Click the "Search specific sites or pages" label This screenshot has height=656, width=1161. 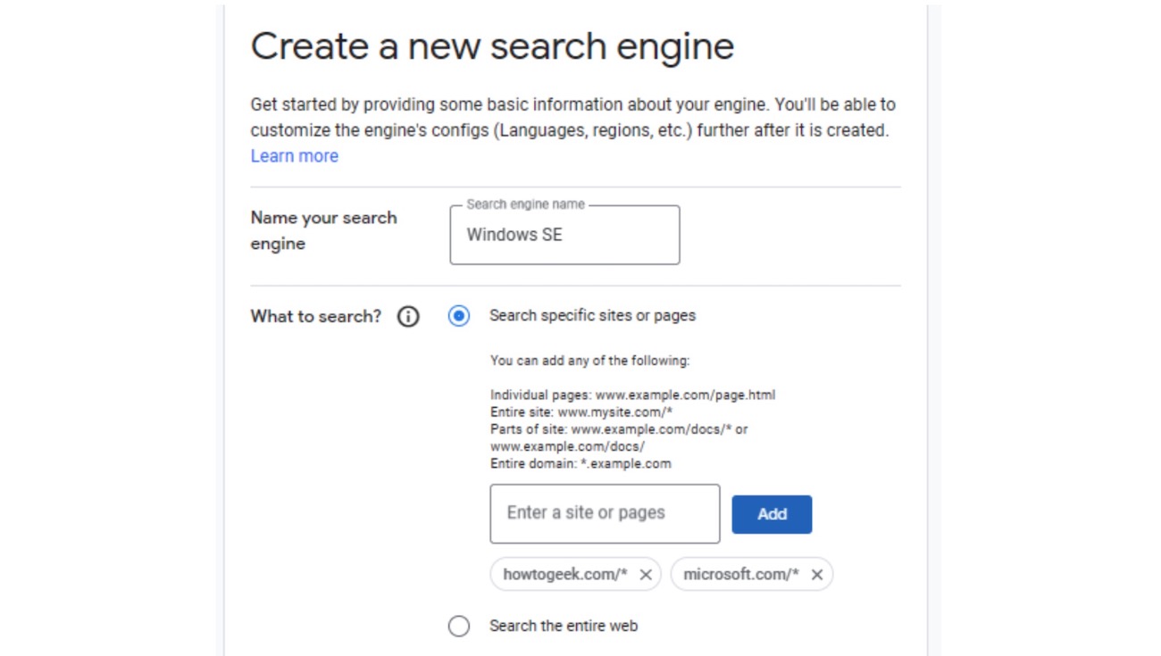(592, 316)
